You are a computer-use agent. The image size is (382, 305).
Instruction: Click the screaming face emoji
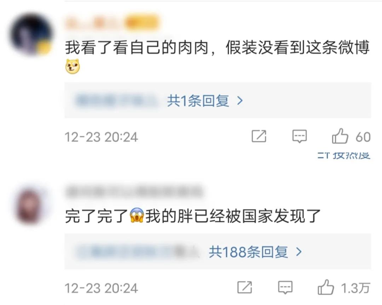point(137,215)
